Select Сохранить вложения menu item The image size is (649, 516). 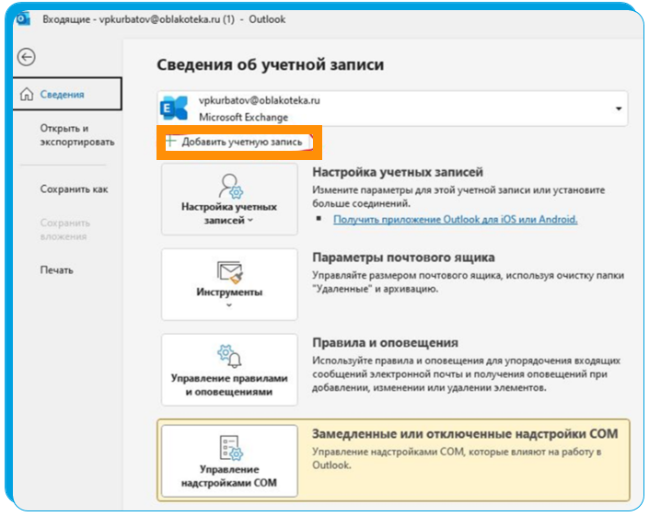coord(65,229)
